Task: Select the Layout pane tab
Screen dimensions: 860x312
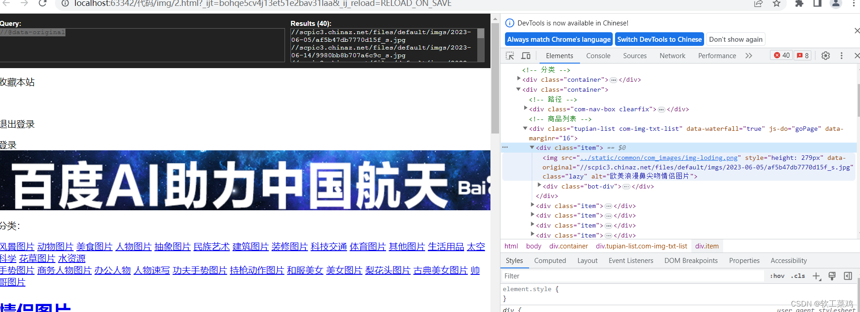Action: [x=587, y=261]
